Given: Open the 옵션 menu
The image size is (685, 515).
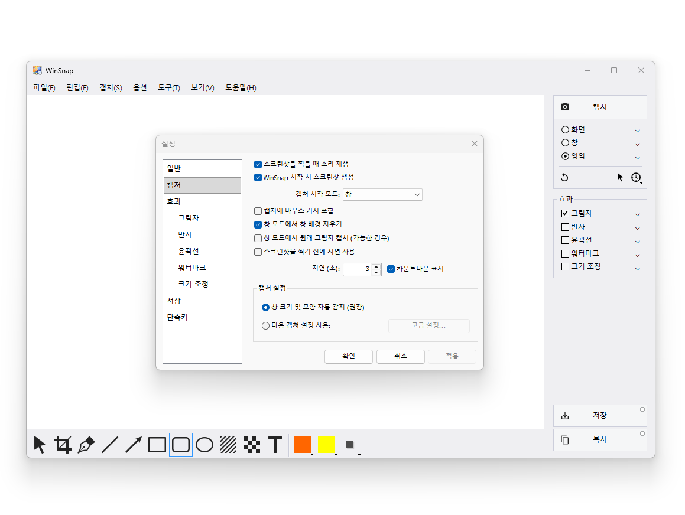Looking at the screenshot, I should [x=140, y=88].
